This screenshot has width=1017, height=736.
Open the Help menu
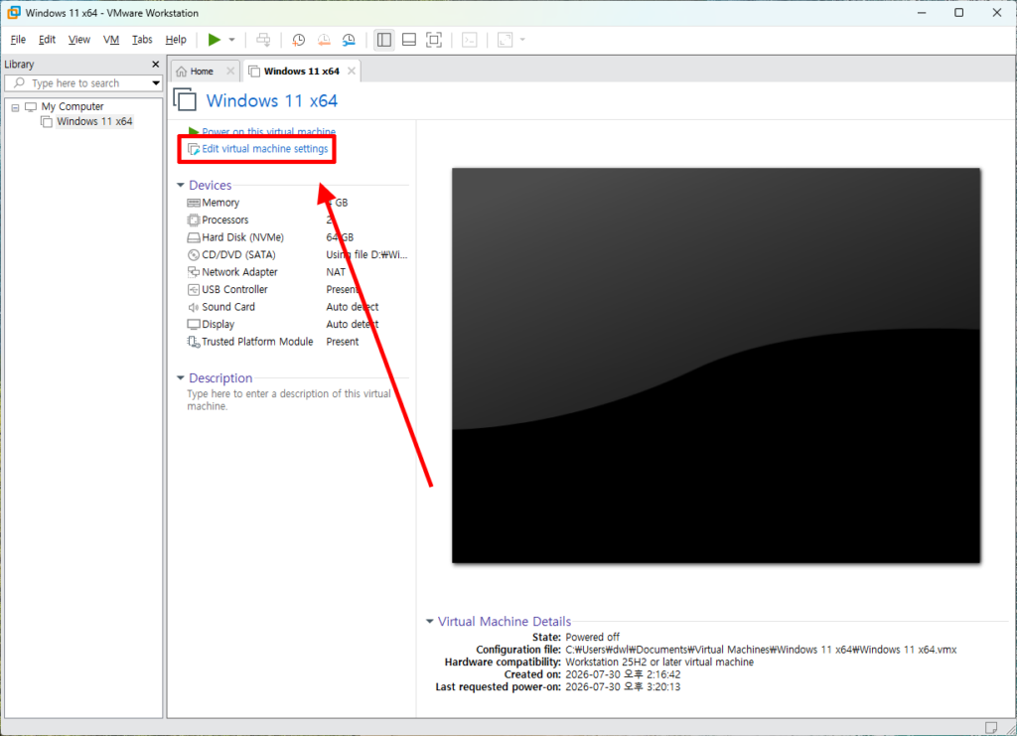point(176,40)
